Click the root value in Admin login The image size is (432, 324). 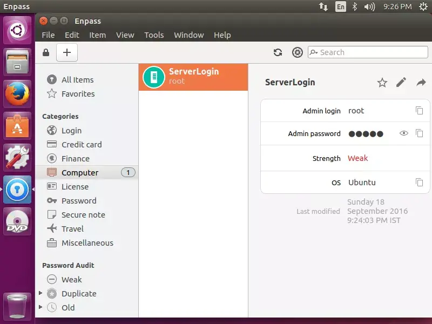click(356, 111)
